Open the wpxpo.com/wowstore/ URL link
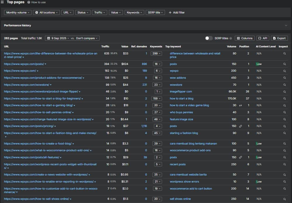 tap(27, 85)
